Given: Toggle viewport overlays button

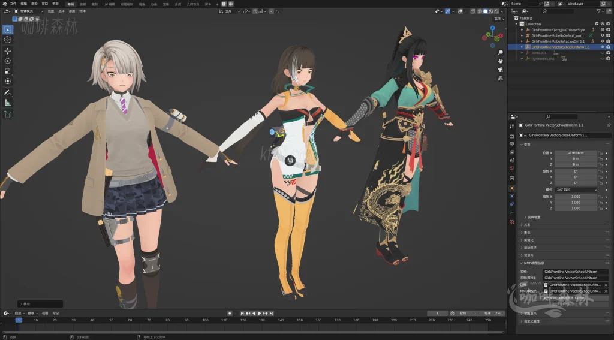Looking at the screenshot, I should pos(460,11).
